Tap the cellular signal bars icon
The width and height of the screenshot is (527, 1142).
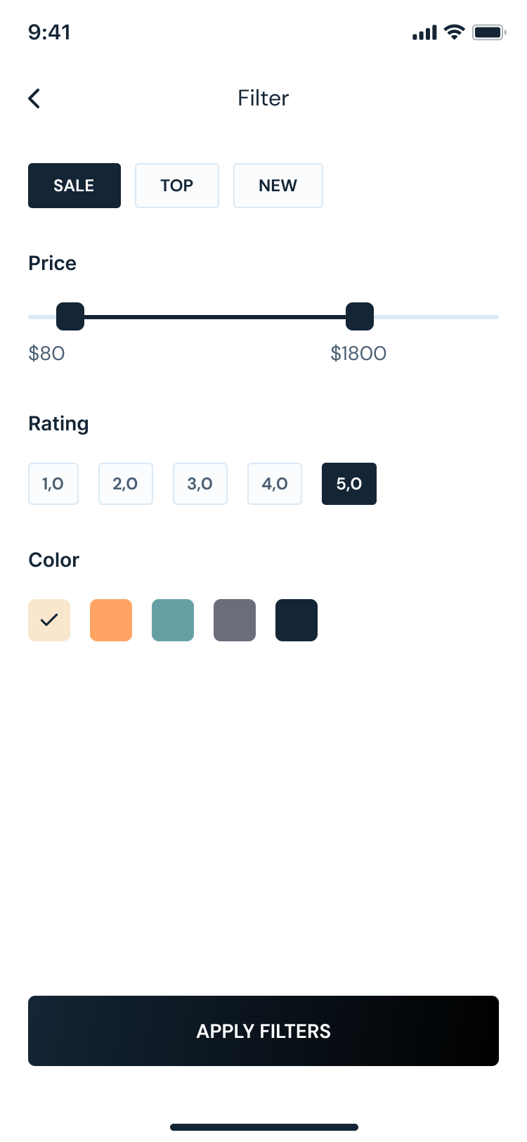click(424, 33)
